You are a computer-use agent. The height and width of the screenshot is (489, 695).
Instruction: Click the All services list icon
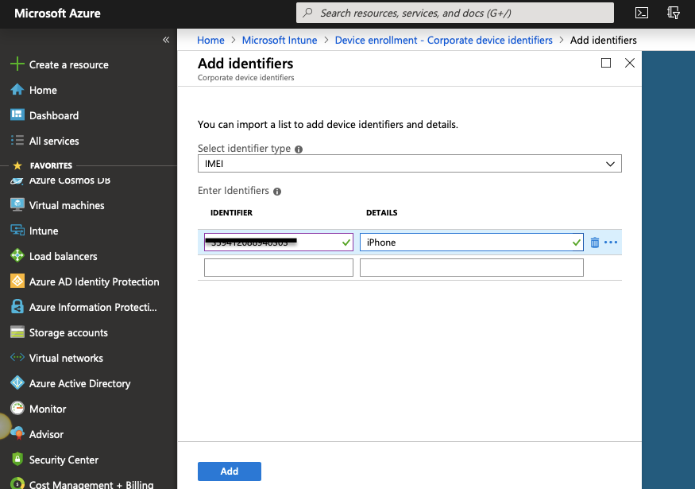[17, 140]
